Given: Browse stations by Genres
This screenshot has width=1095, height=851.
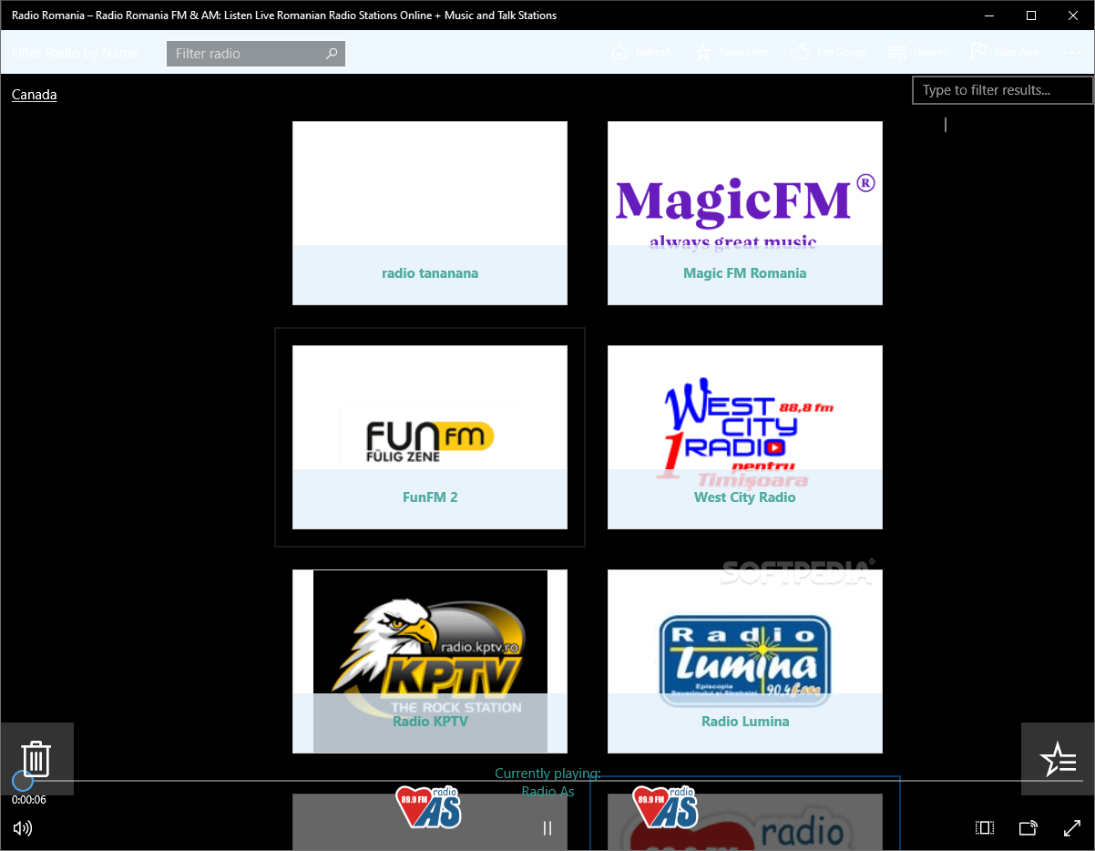Looking at the screenshot, I should click(918, 52).
